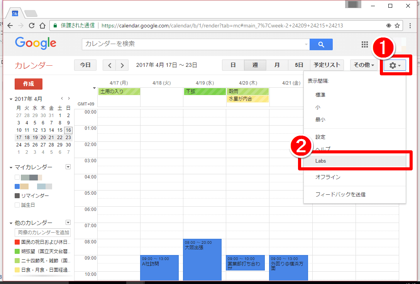The height and width of the screenshot is (284, 420).
Task: Click the bookmark star icon
Action: coord(397,25)
